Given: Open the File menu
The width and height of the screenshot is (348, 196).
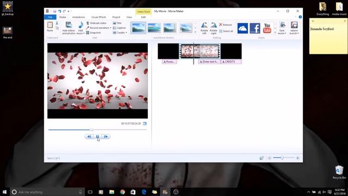Looking at the screenshot, I should (50, 17).
